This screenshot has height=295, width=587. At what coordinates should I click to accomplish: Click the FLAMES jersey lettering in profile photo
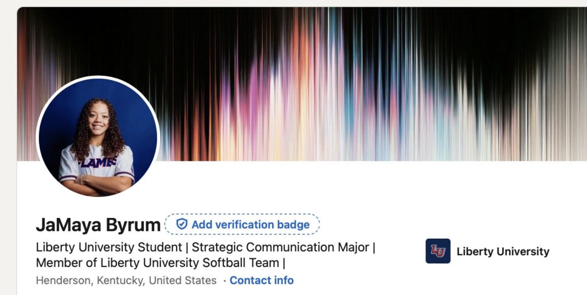click(x=97, y=162)
